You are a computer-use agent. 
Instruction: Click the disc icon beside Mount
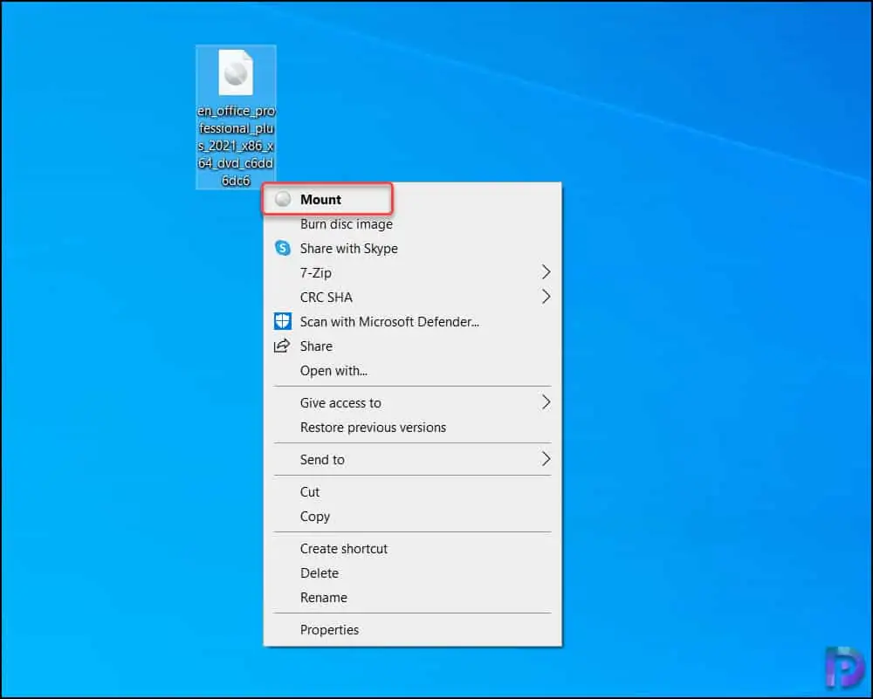click(283, 199)
